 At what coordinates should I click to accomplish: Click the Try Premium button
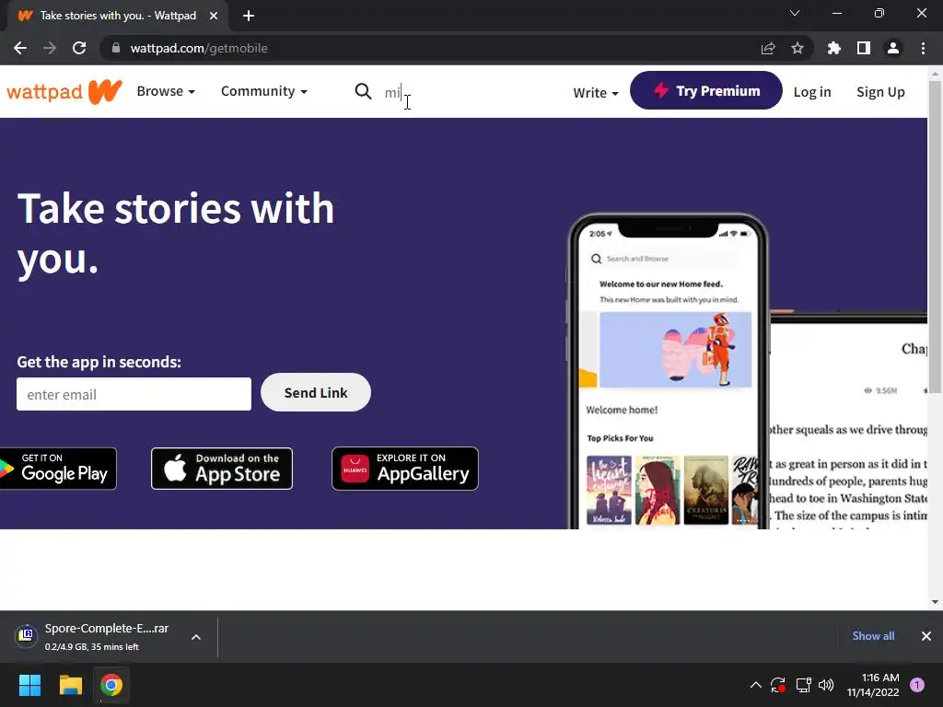pyautogui.click(x=706, y=91)
